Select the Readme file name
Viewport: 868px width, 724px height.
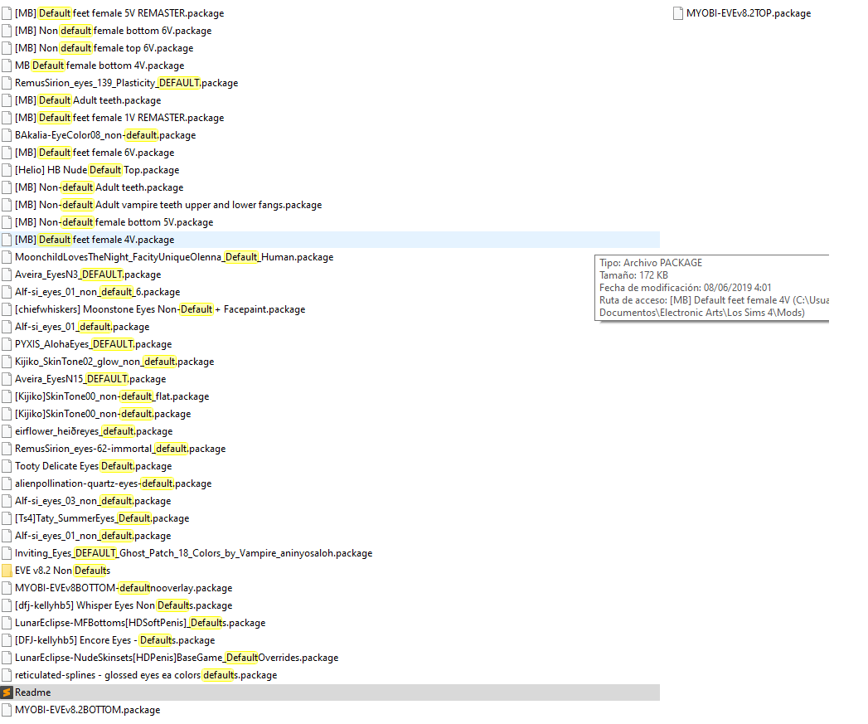tap(32, 692)
